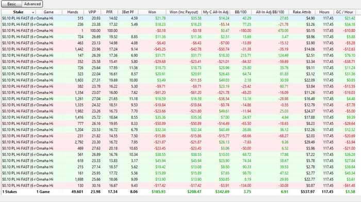Sort by My C All-In Adj header
Screen dimensions: 361x202
point(216,12)
